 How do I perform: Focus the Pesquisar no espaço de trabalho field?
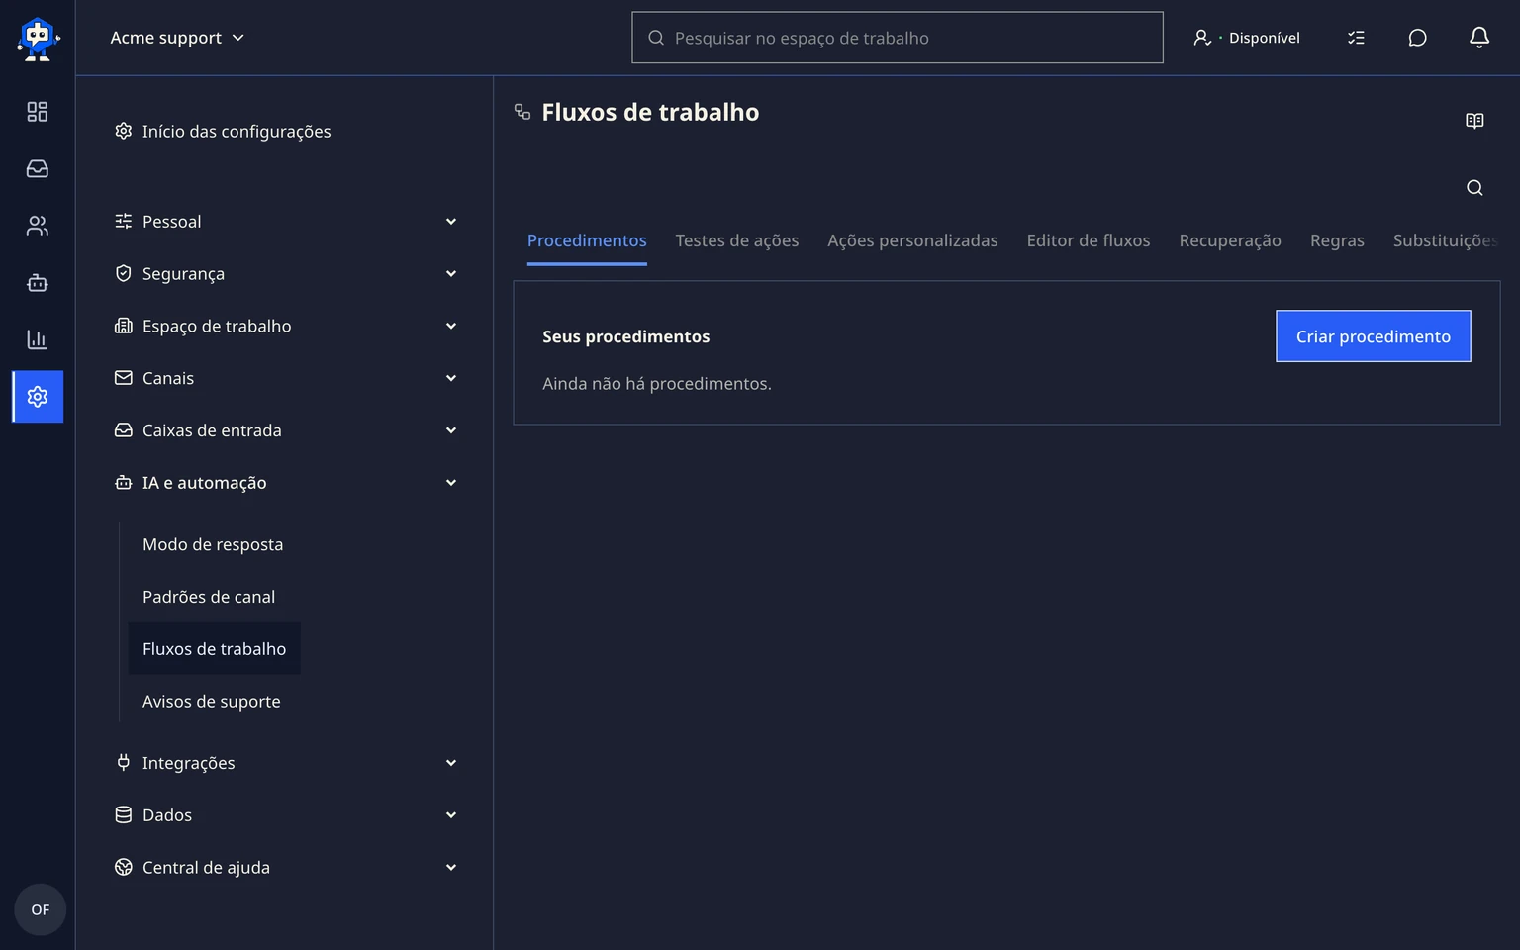click(x=898, y=38)
